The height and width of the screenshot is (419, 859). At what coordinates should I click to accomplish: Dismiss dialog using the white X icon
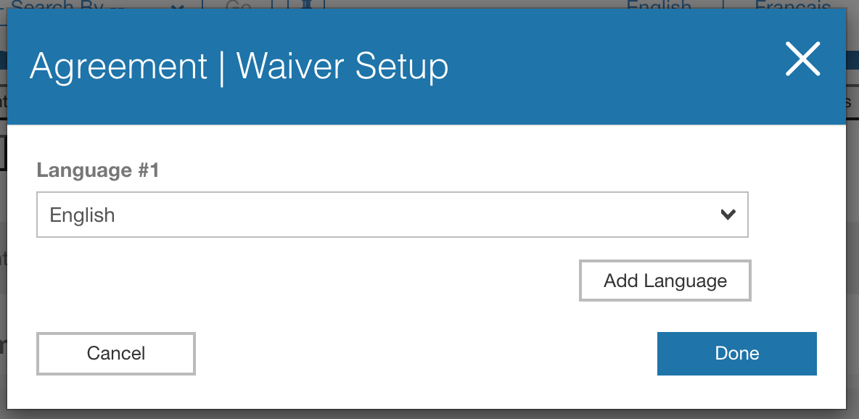pyautogui.click(x=802, y=59)
